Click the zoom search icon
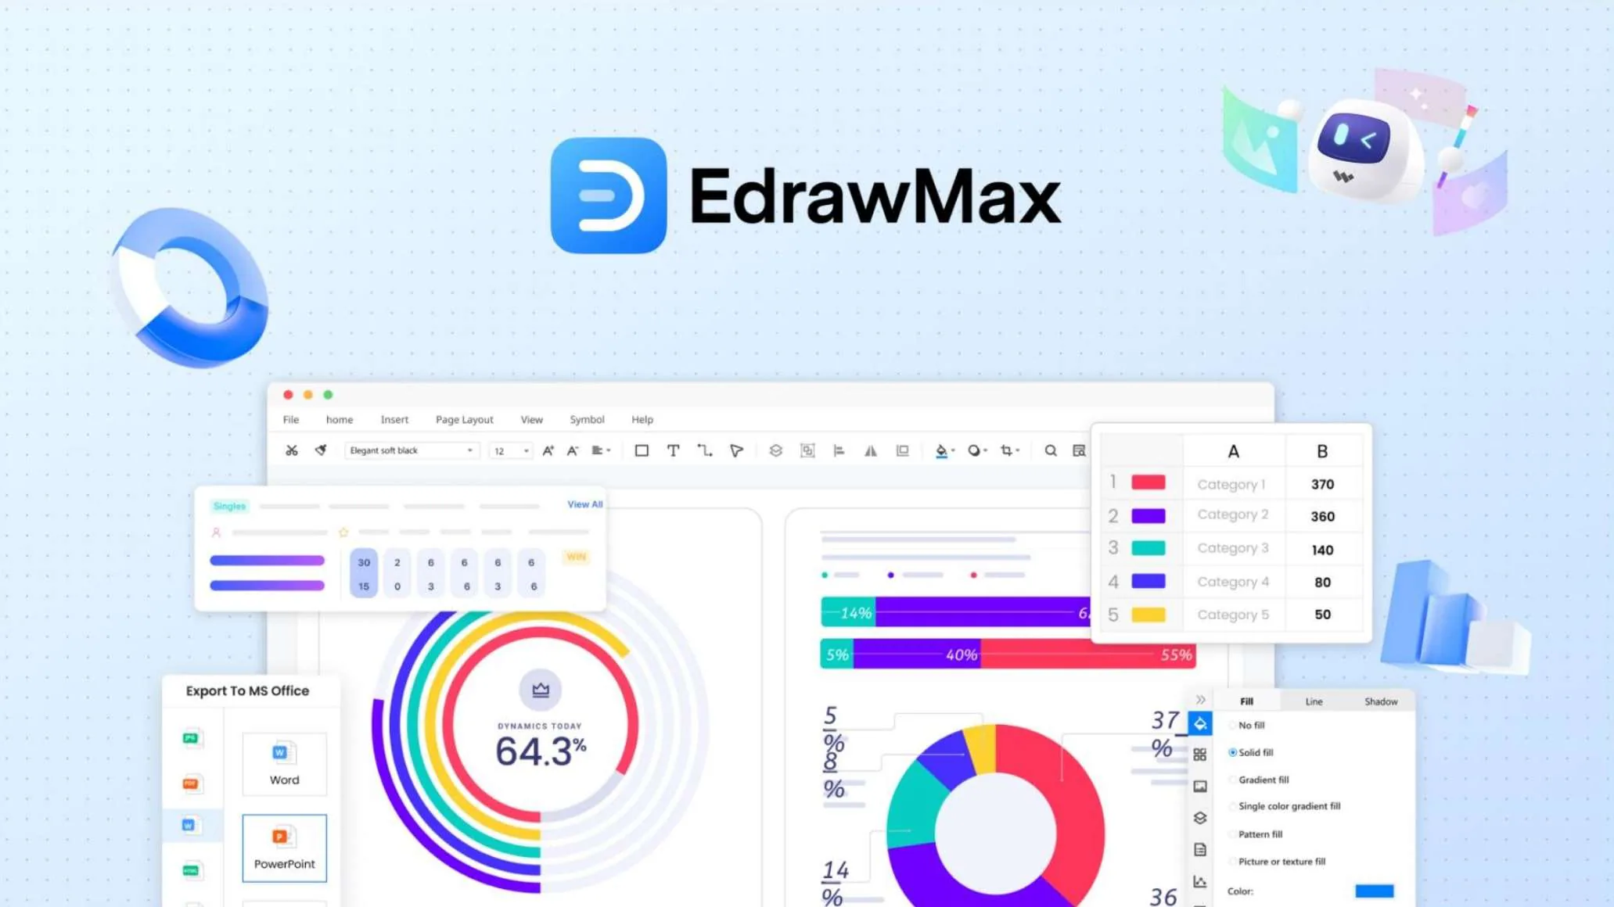1614x907 pixels. [x=1050, y=450]
